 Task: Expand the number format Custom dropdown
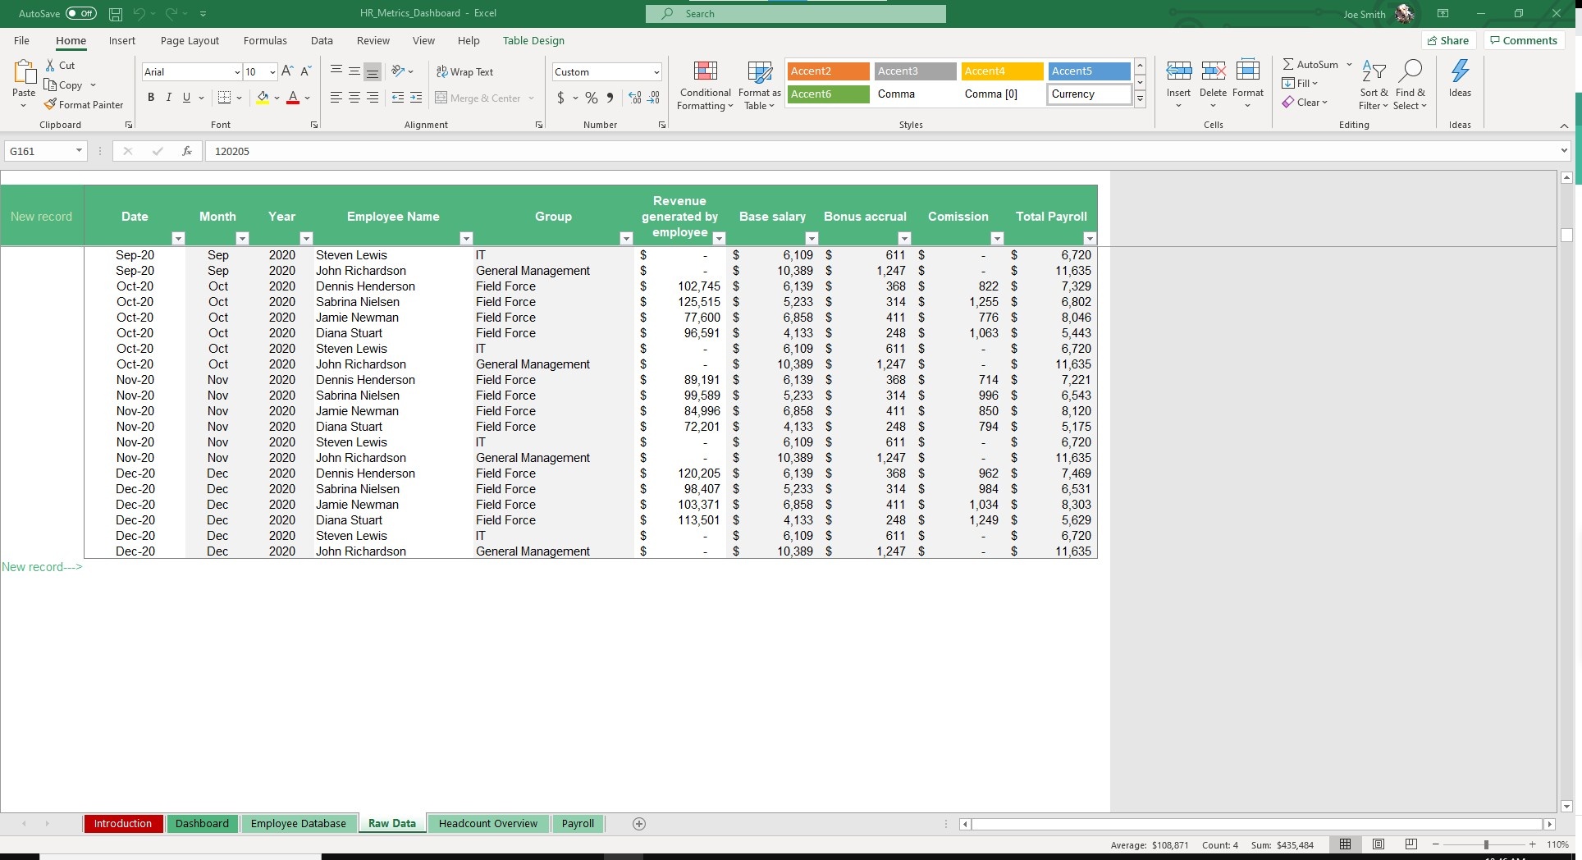point(656,72)
